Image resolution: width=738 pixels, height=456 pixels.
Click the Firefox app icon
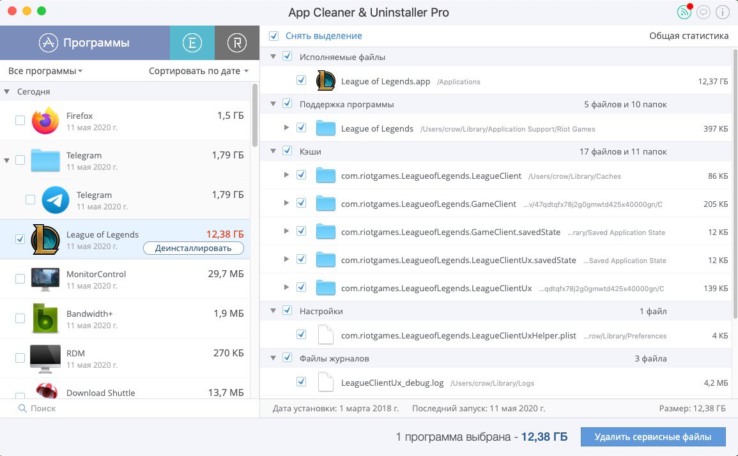[45, 121]
